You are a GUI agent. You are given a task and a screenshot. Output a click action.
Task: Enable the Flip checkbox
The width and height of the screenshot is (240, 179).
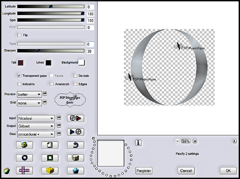19,35
